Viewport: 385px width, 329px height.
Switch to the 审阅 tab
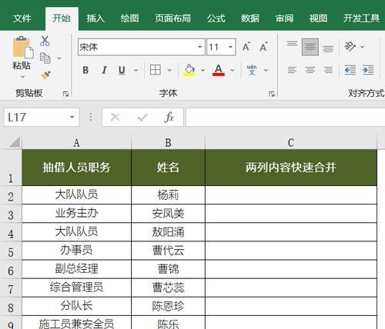pos(284,18)
